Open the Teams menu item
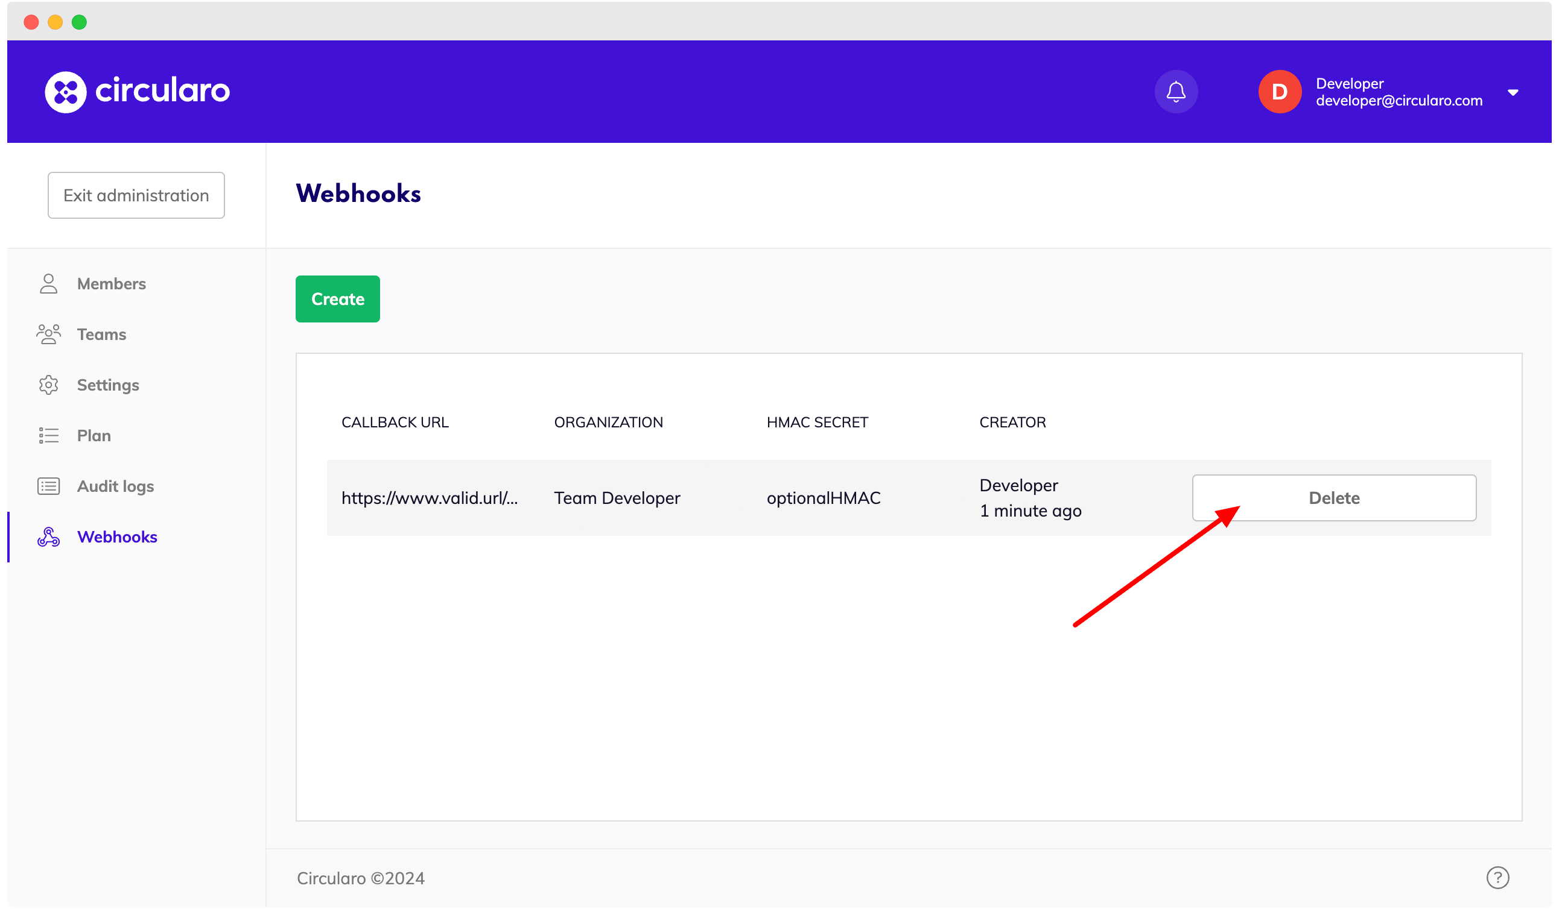Image resolution: width=1559 pixels, height=909 pixels. tap(101, 335)
